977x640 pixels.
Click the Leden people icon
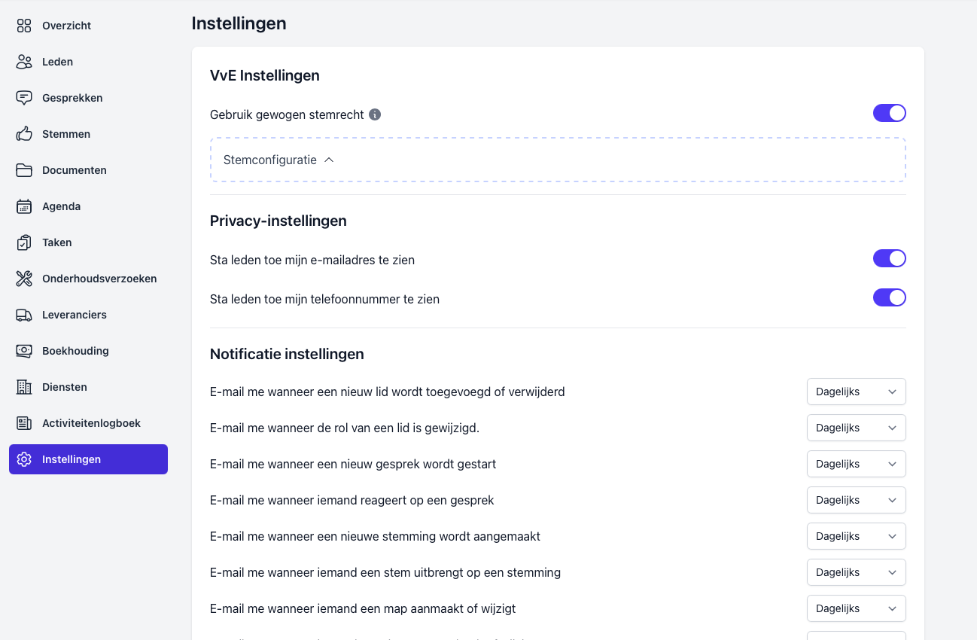point(24,62)
